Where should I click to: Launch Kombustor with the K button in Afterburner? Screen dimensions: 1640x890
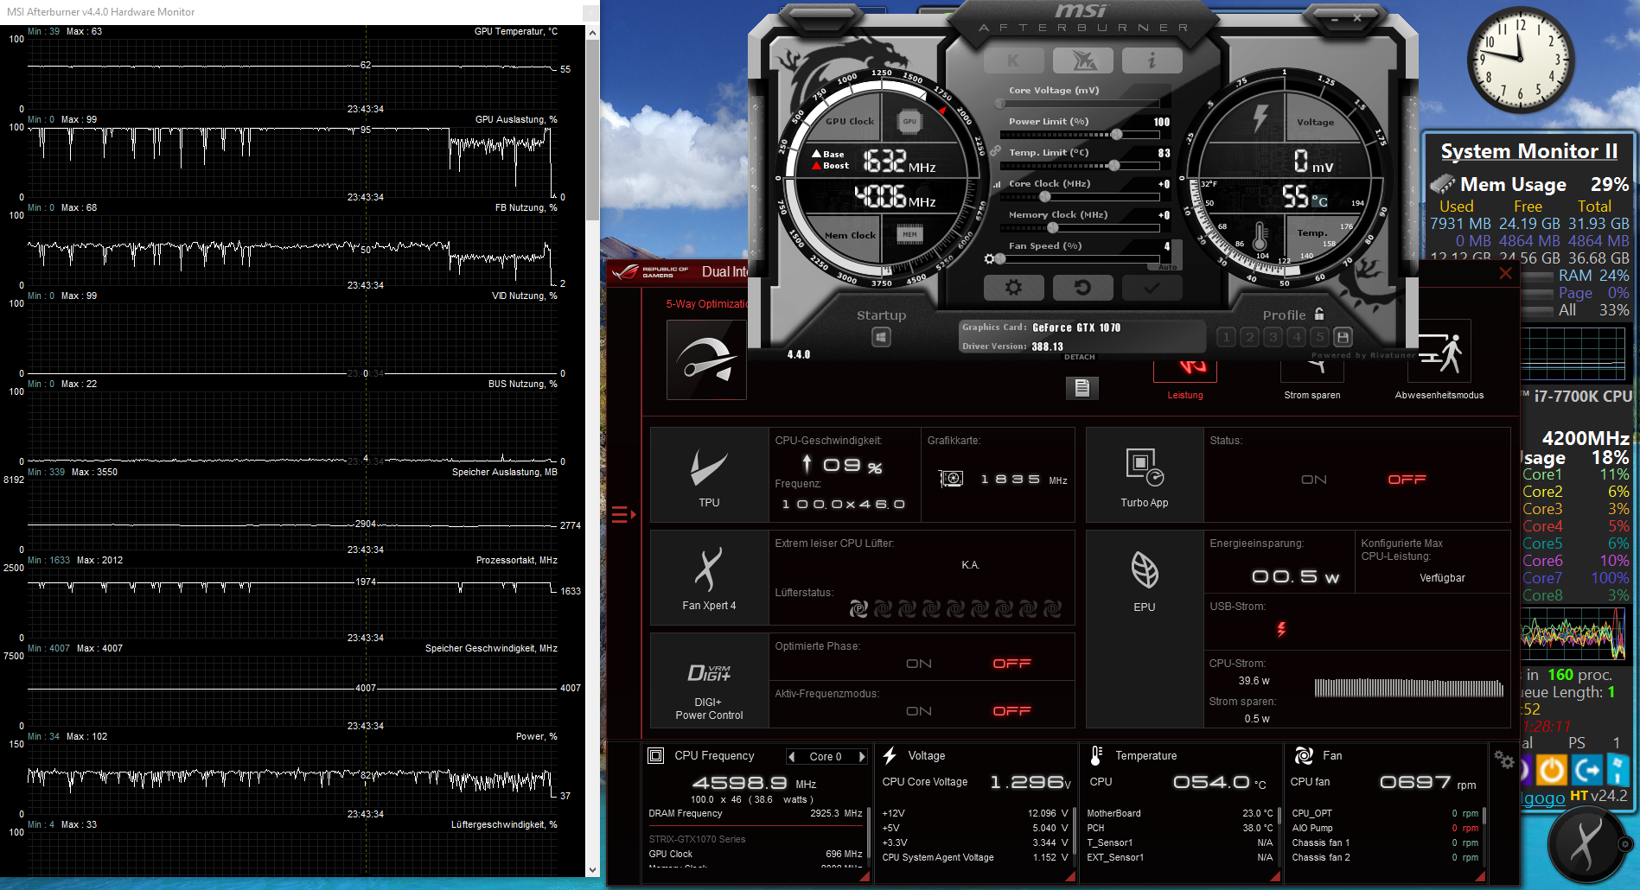[1013, 60]
